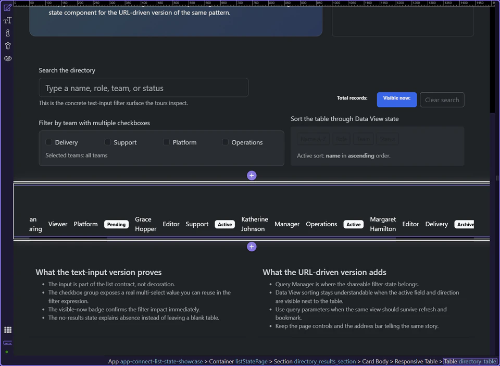Toggle the ruler icon at sidebar bottom
This screenshot has width=500, height=366.
click(x=8, y=343)
